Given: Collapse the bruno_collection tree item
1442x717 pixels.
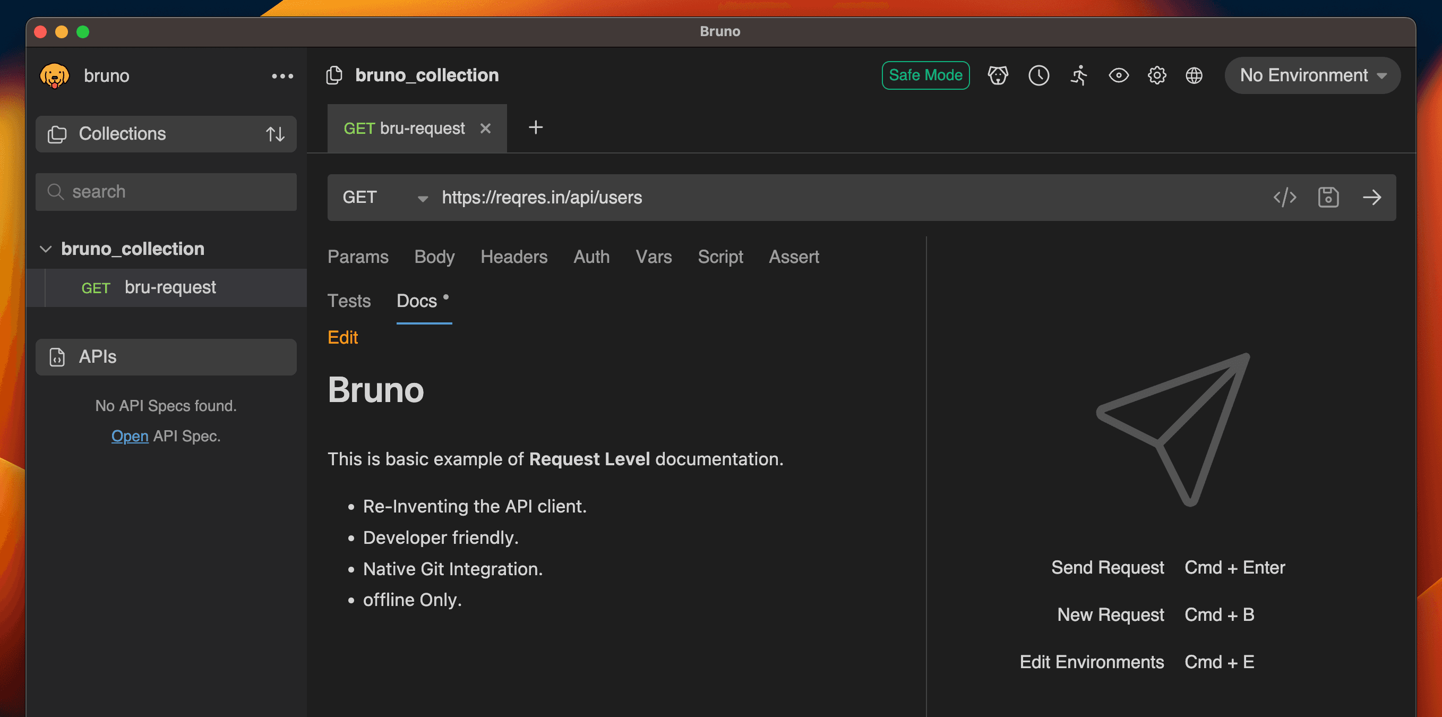Looking at the screenshot, I should click(47, 249).
